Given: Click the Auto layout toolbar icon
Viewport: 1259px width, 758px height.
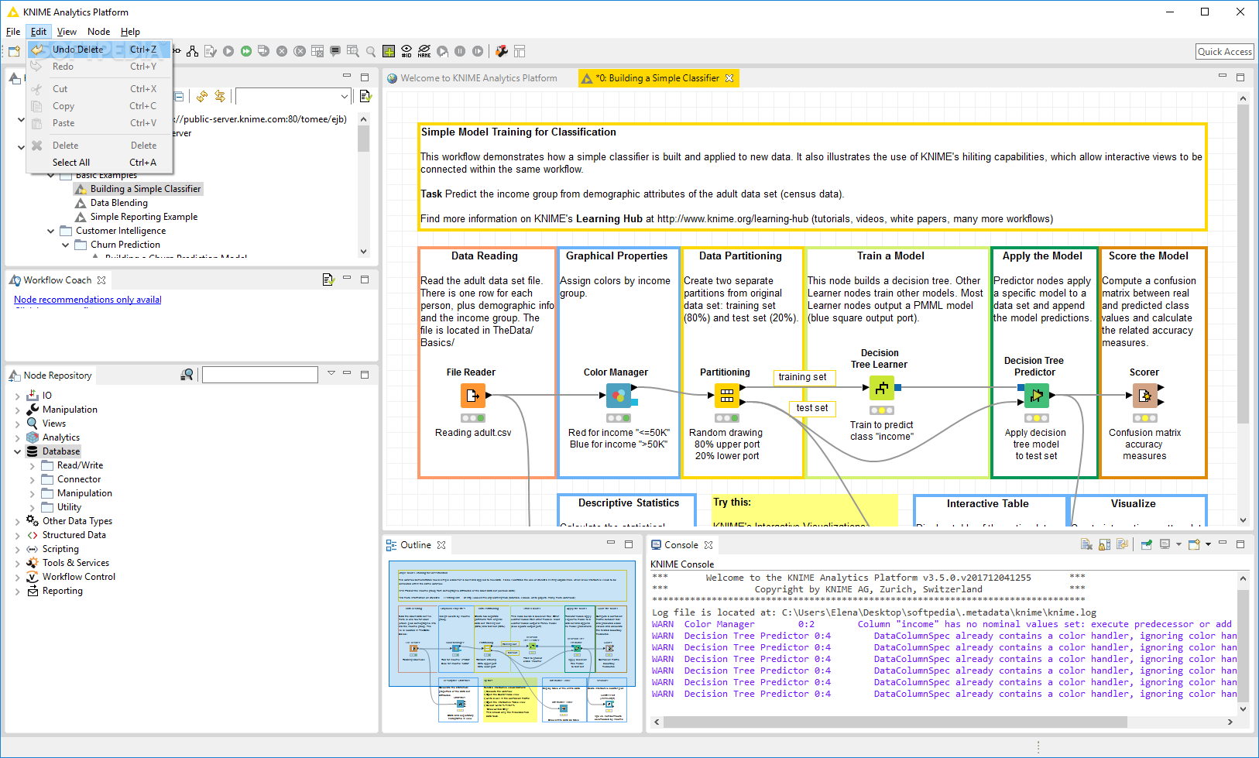Looking at the screenshot, I should tap(193, 51).
